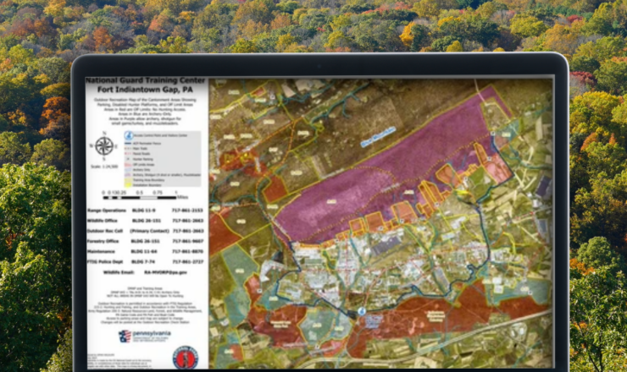Screen dimensions: 627x372
Task: Click the round red emblem at bottom
Action: tap(185, 356)
